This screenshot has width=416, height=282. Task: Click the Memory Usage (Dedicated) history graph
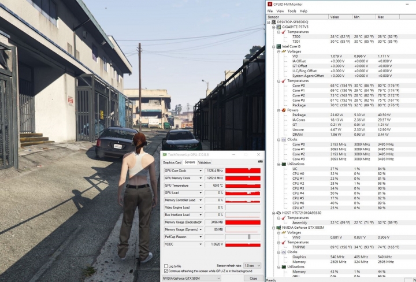(243, 222)
